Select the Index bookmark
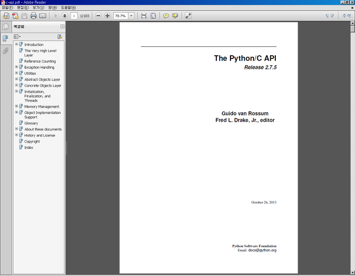Screen dimensions: 355x276 pyautogui.click(x=29, y=147)
